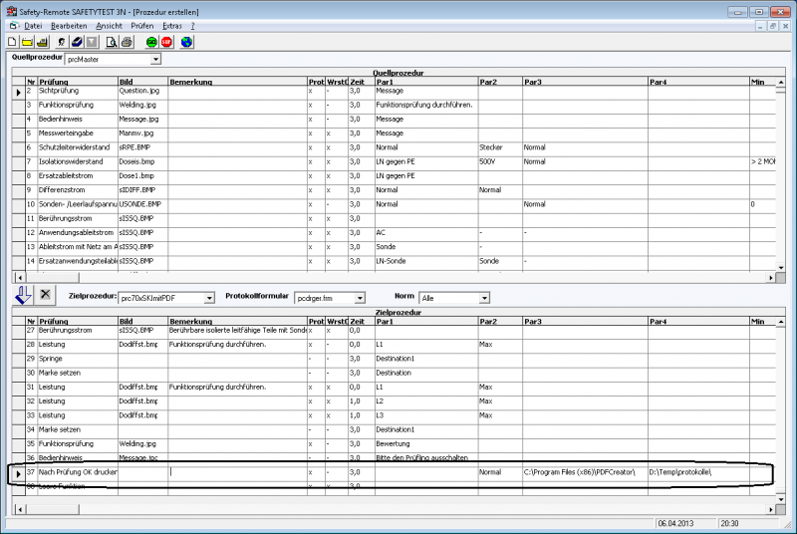This screenshot has height=534, width=797.
Task: Print using the printer toolbar icon
Action: (x=127, y=42)
